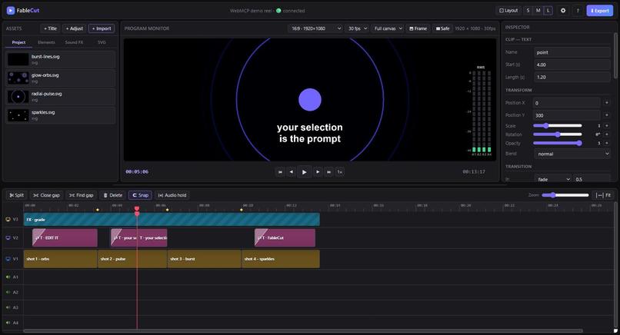
Task: Play the program monitor preview
Action: click(x=304, y=172)
